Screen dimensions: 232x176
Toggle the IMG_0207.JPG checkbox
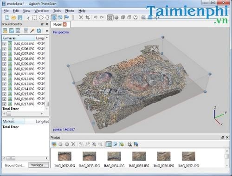(x=4, y=54)
